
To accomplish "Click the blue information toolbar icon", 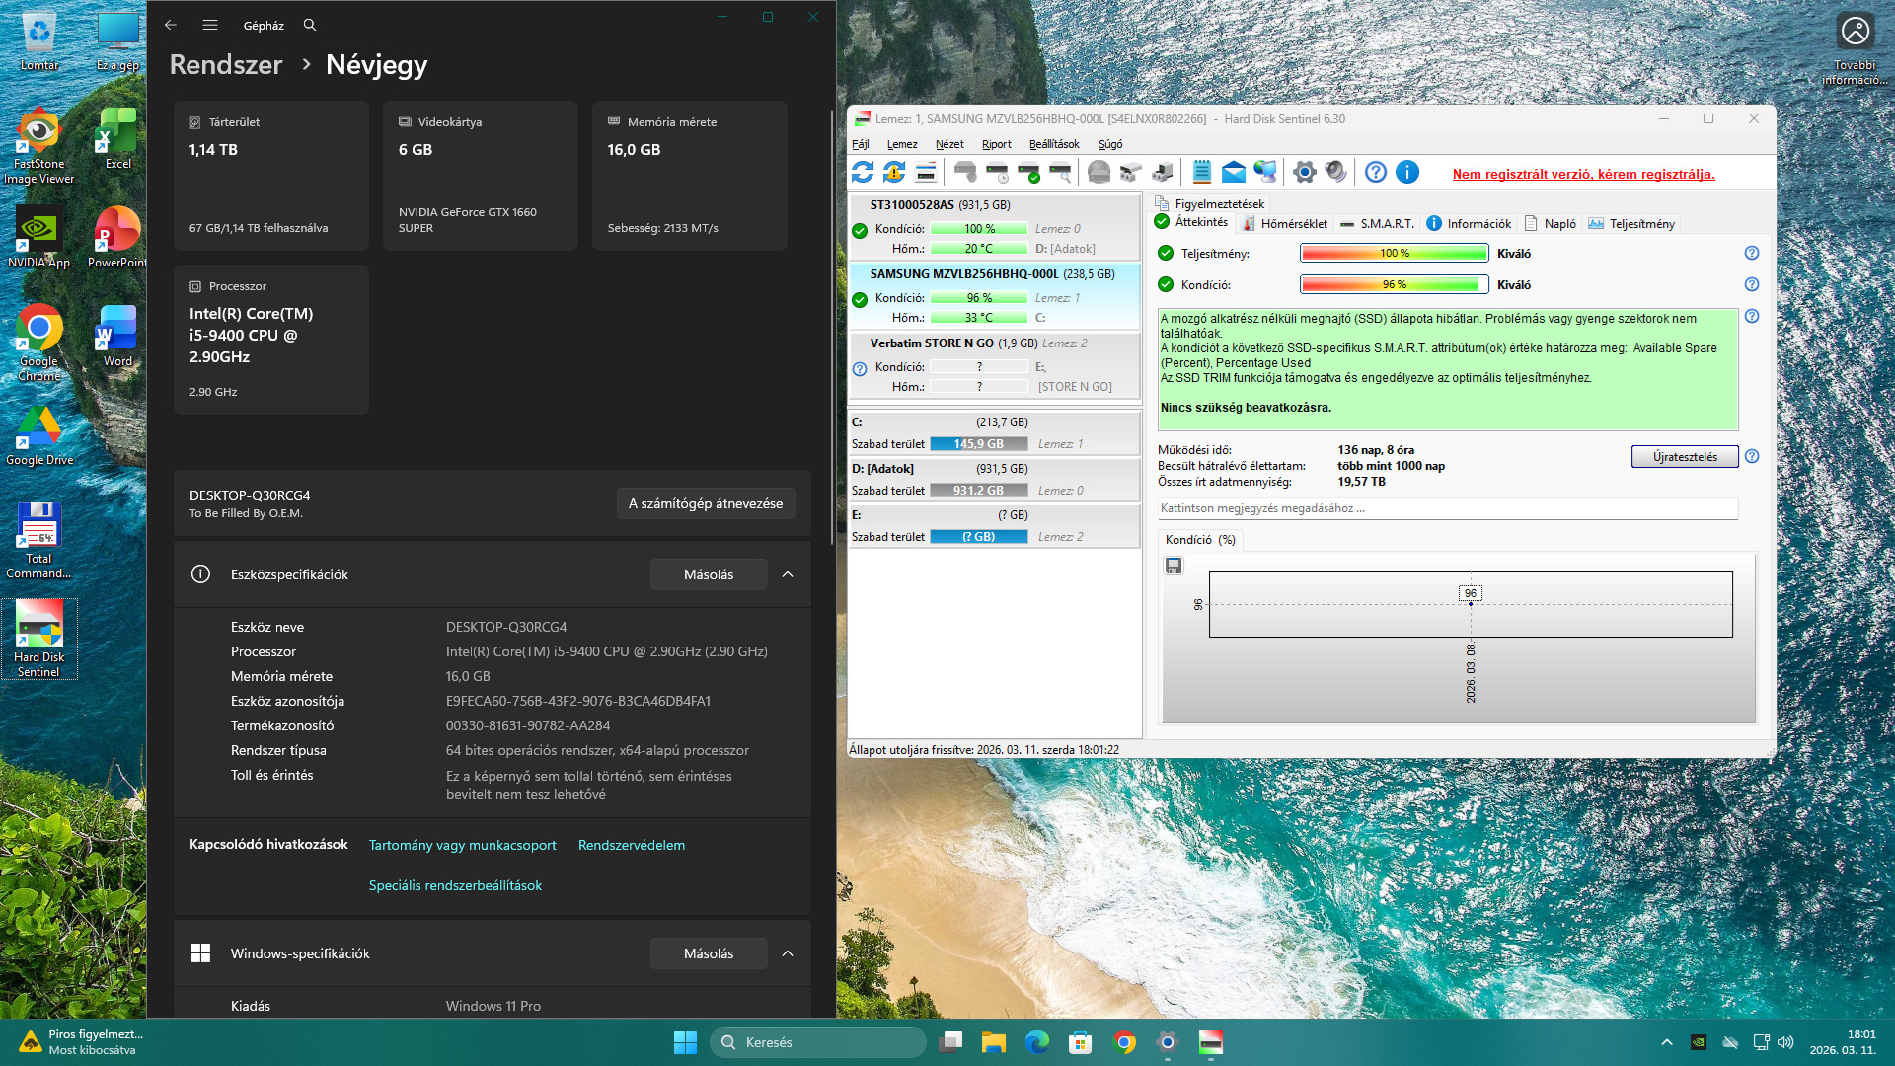I will pos(1407,172).
